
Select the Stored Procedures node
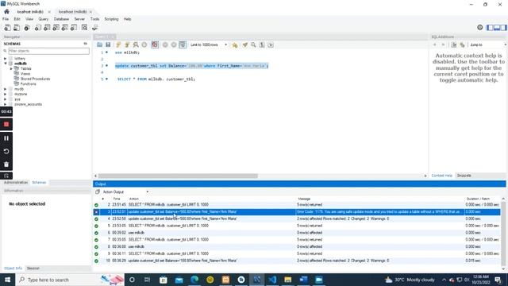click(x=35, y=79)
